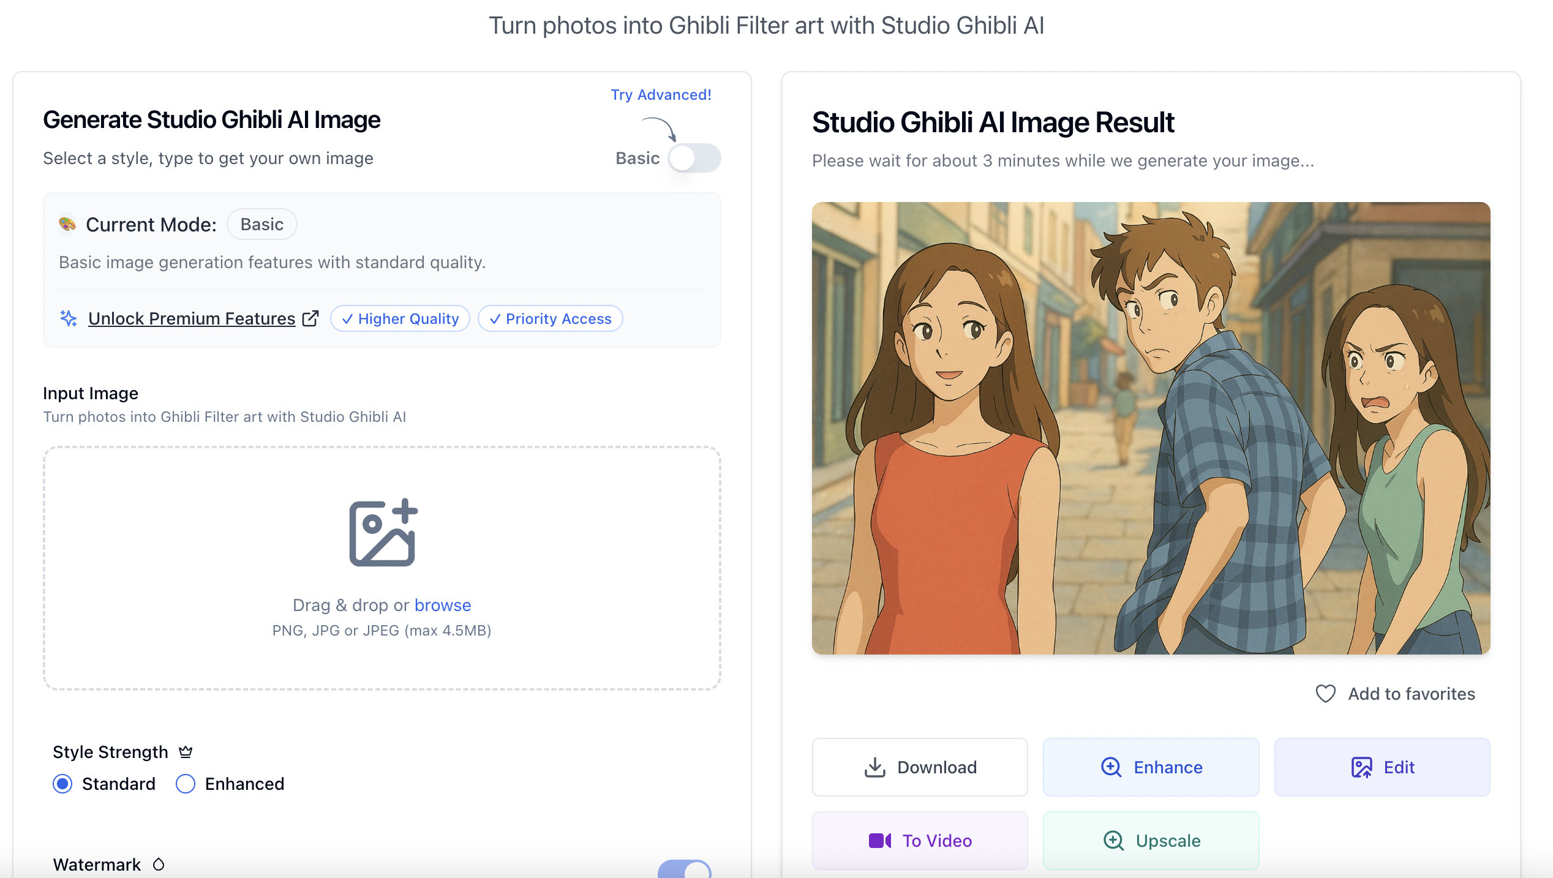Image resolution: width=1553 pixels, height=878 pixels.
Task: Click the palette icon beside Current Mode
Action: pos(67,224)
